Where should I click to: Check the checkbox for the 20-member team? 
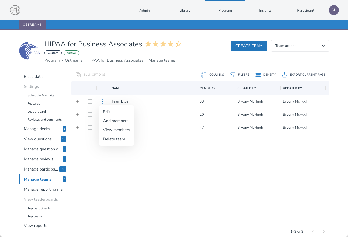pyautogui.click(x=90, y=115)
